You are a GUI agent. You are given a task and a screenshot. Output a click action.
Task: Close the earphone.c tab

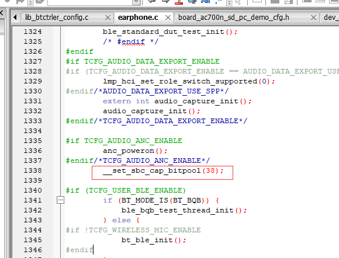point(168,18)
